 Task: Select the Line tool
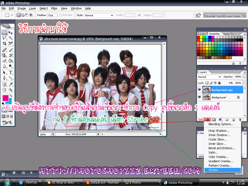(11, 78)
